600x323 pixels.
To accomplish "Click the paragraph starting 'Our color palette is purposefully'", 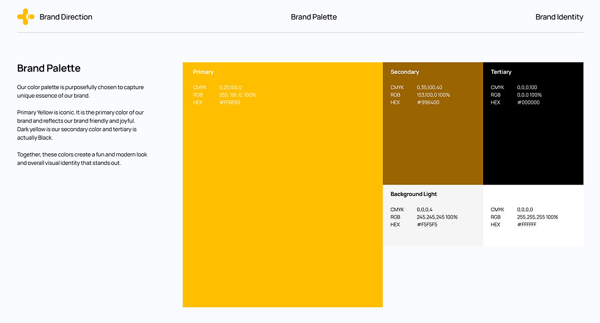I will coord(80,91).
